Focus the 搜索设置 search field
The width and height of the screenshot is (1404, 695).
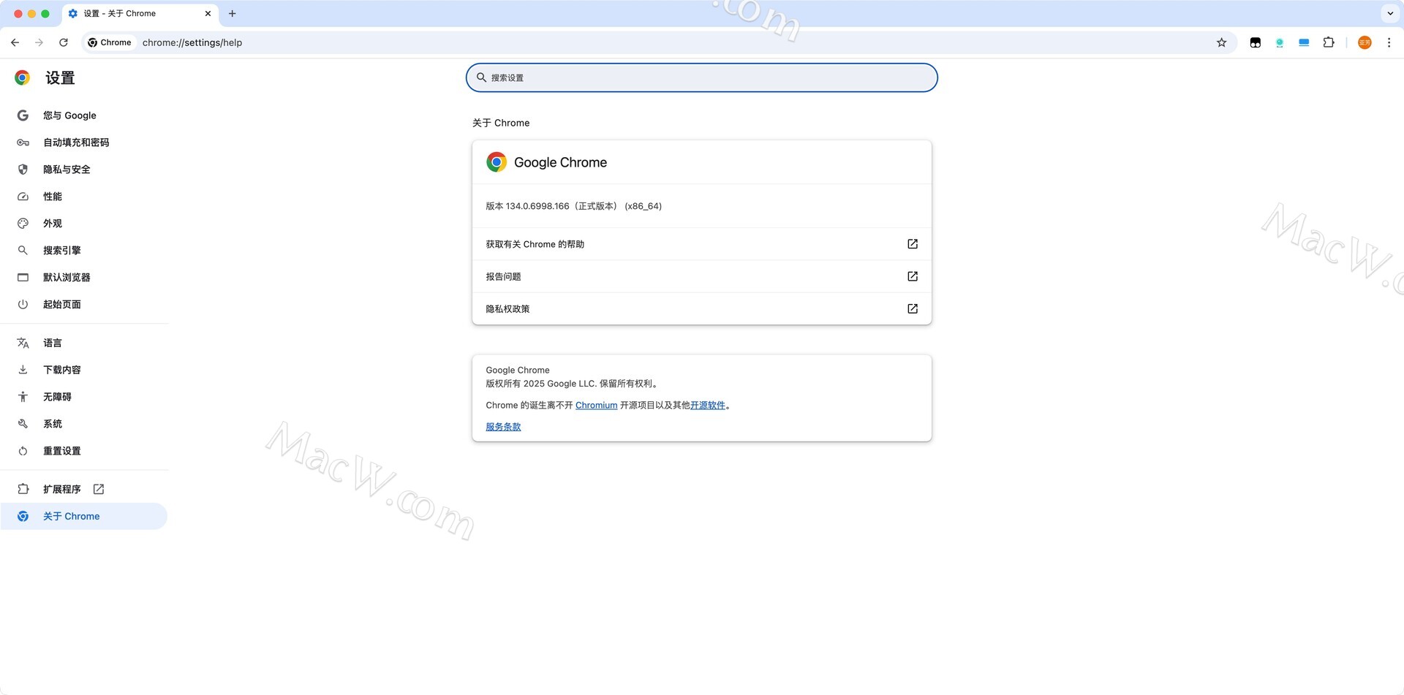coord(702,77)
